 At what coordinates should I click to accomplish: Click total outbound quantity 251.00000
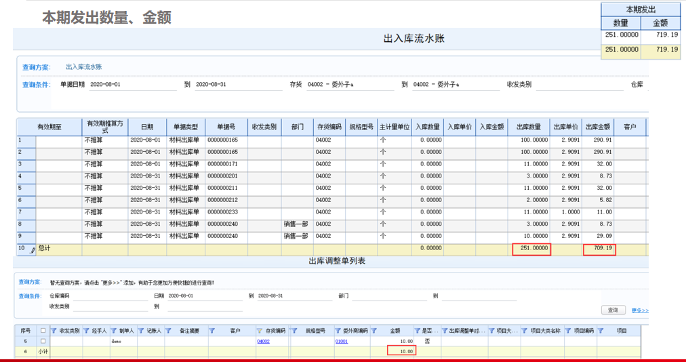[x=533, y=247]
